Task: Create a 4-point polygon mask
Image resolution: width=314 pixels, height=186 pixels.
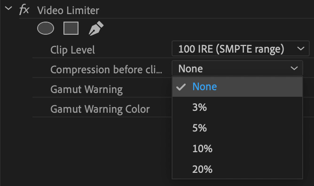Action: [71, 28]
